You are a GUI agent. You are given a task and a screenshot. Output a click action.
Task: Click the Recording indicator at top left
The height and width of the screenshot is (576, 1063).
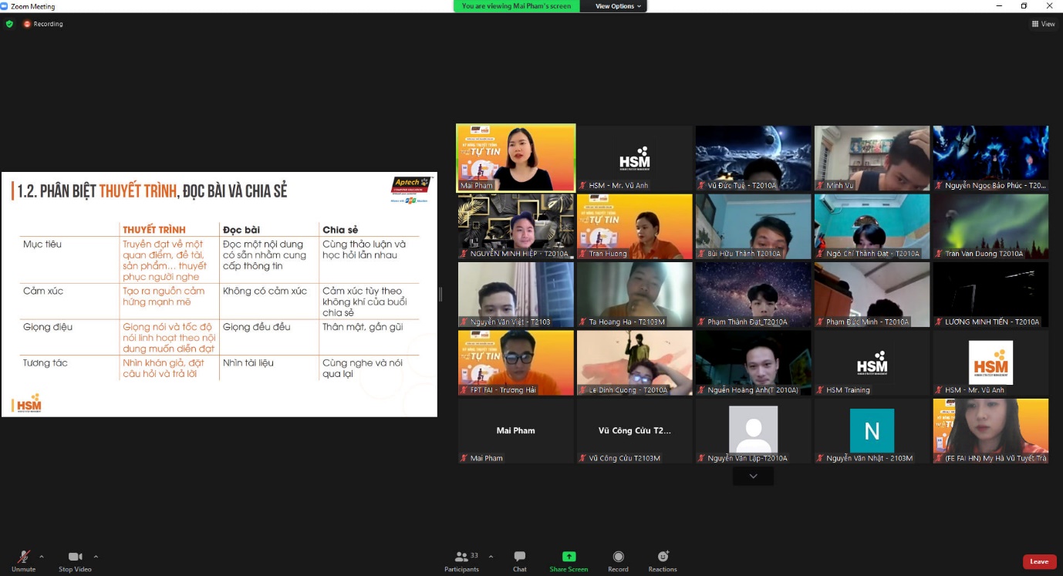[x=43, y=24]
